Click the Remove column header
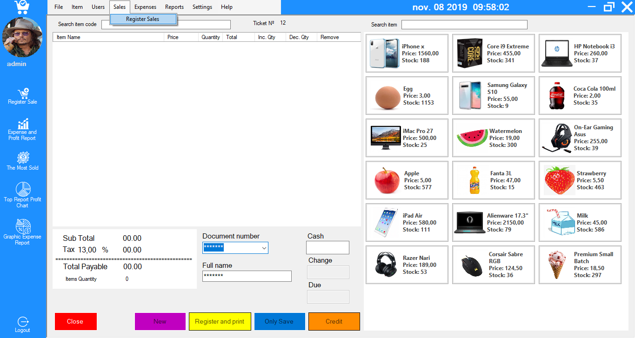This screenshot has width=635, height=338. (x=339, y=37)
